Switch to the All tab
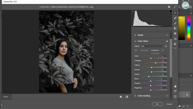This screenshot has height=109, width=193. (x=163, y=50)
